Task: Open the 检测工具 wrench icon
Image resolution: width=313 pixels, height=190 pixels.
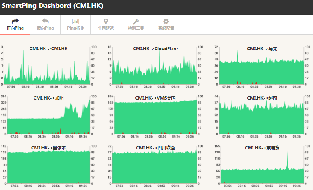Action: [x=136, y=21]
